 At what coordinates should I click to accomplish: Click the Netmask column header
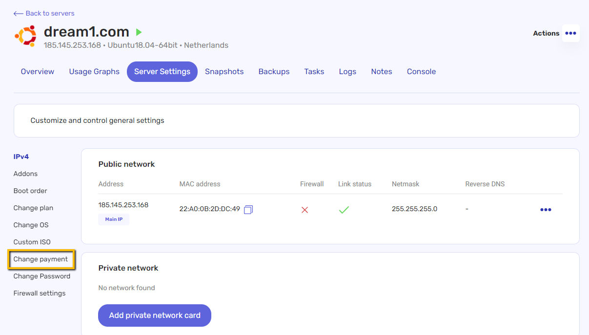(406, 184)
